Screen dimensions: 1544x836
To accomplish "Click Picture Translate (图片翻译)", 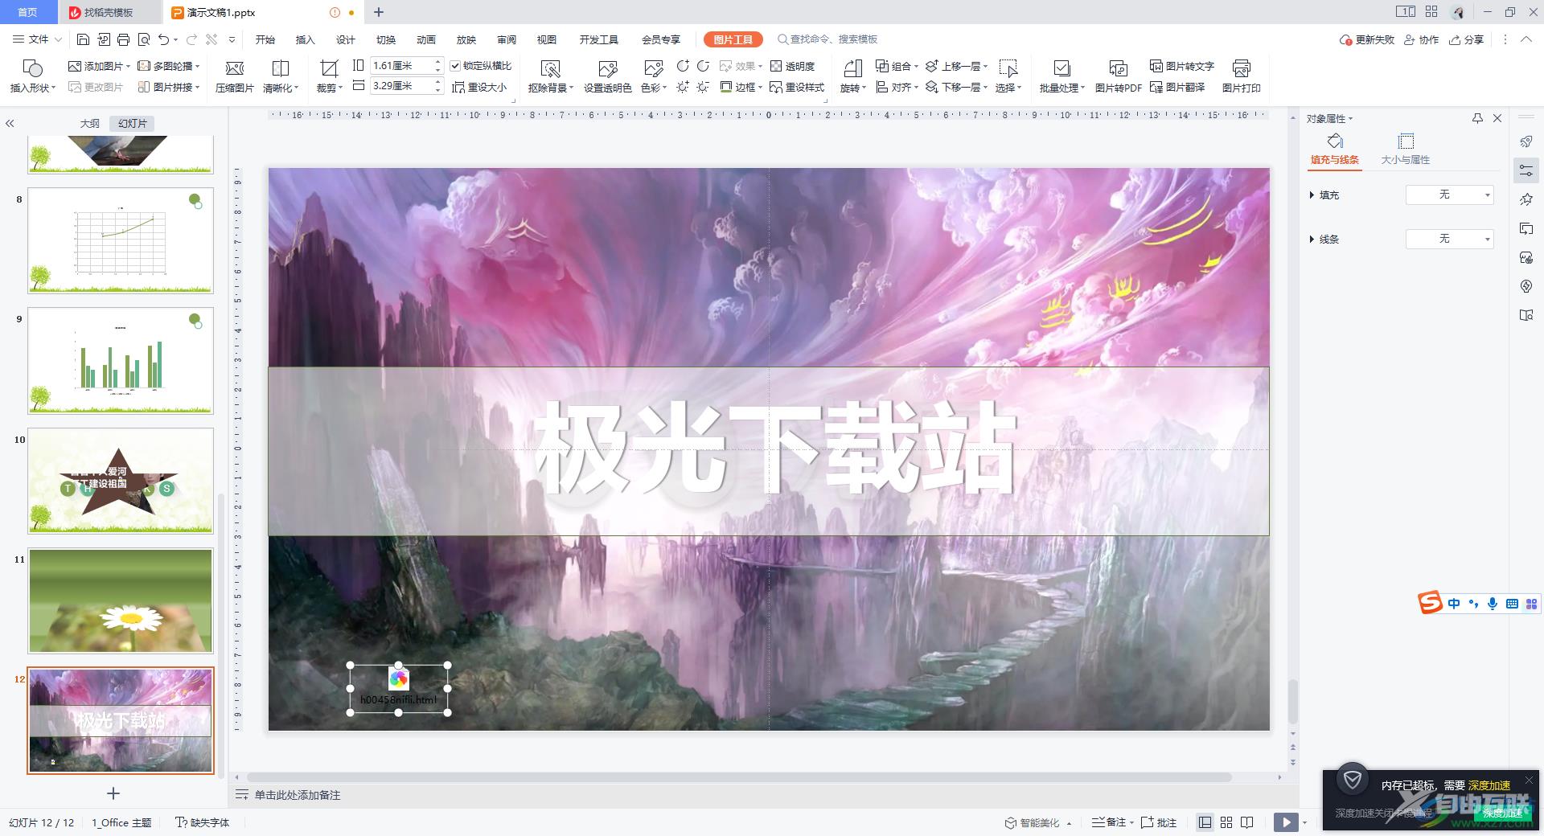I will point(1177,87).
